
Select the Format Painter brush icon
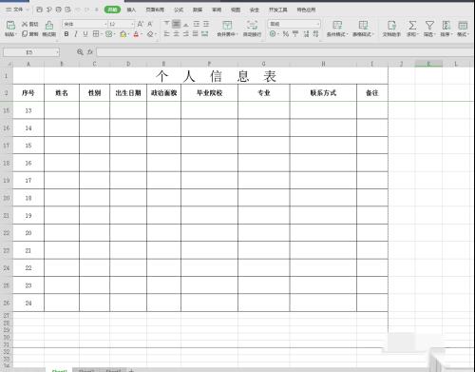(49, 25)
